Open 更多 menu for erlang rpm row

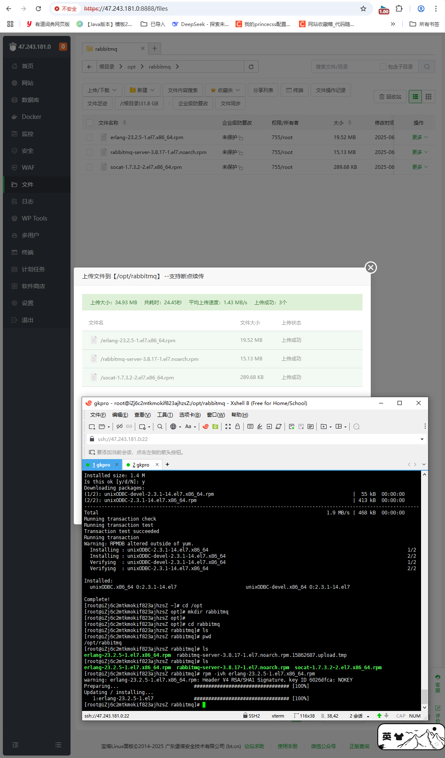pos(420,137)
